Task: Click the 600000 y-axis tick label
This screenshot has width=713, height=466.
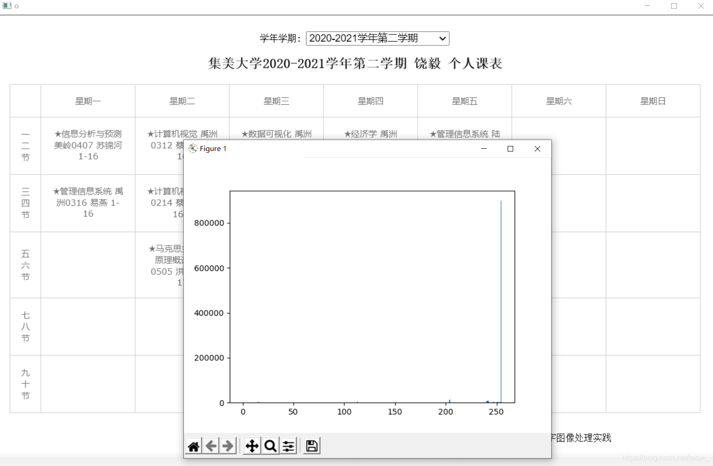Action: [209, 268]
